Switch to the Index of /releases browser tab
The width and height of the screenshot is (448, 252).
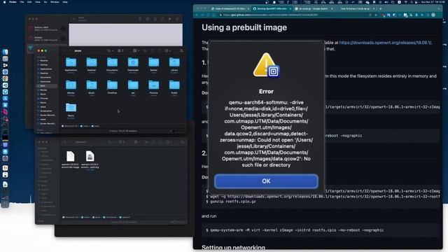coord(230,9)
